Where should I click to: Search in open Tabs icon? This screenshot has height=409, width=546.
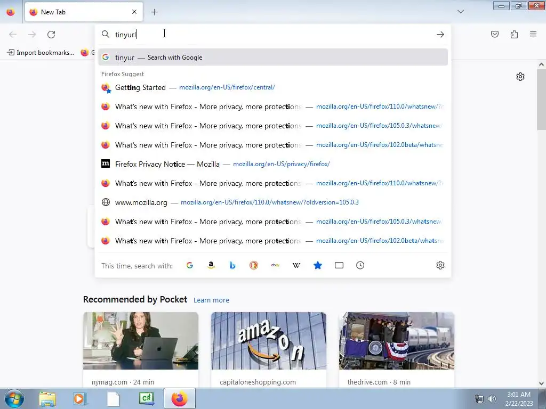pos(339,265)
